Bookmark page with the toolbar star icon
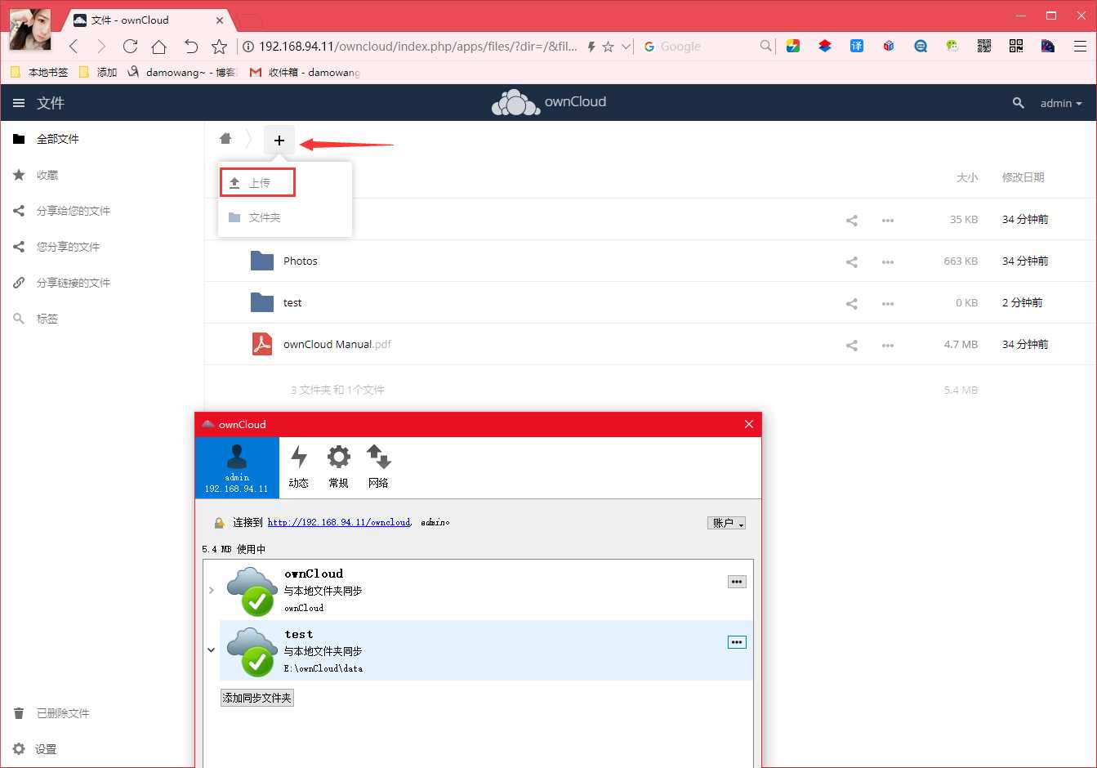Viewport: 1097px width, 768px height. pos(219,47)
